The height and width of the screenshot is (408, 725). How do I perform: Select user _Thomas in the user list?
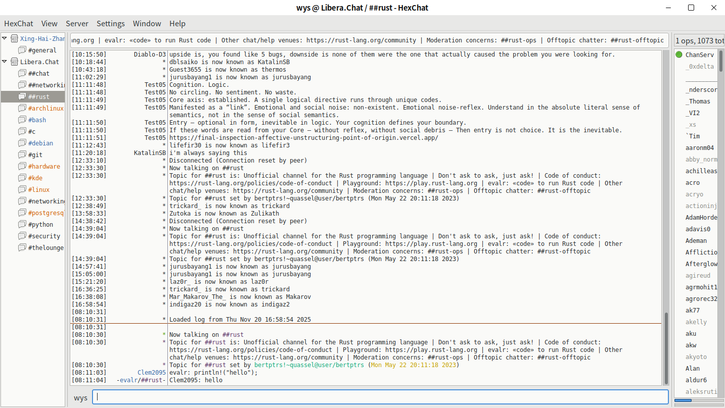(x=698, y=101)
